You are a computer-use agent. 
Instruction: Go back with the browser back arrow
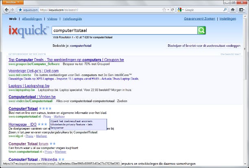click(x=7, y=10)
